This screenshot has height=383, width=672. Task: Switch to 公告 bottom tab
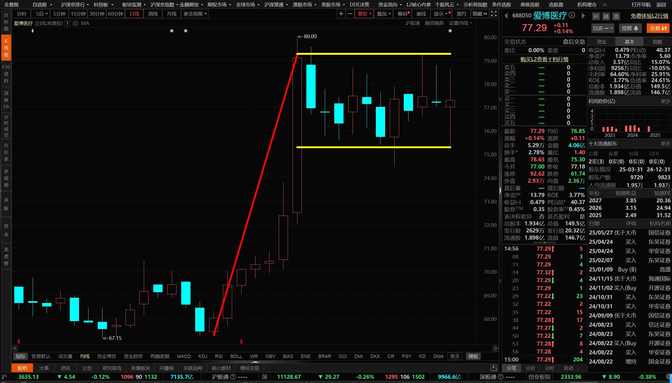click(87, 368)
